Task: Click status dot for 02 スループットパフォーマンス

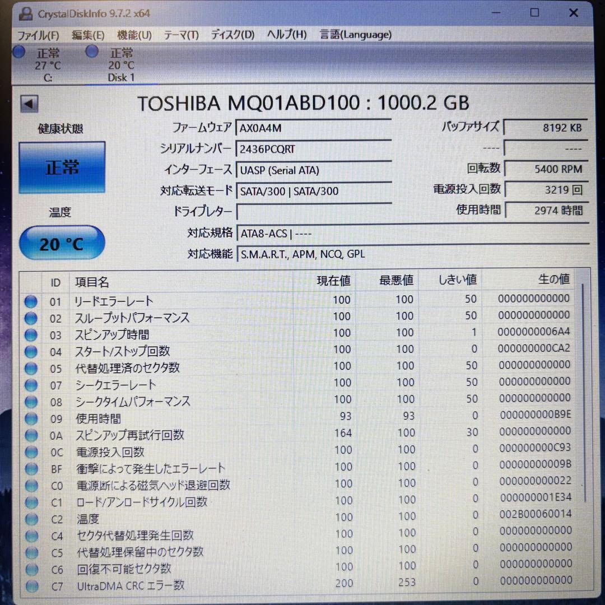Action: coord(31,318)
